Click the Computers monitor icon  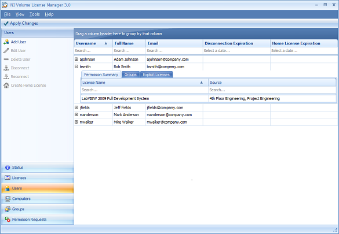(x=8, y=199)
